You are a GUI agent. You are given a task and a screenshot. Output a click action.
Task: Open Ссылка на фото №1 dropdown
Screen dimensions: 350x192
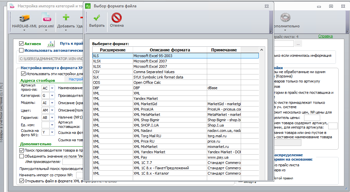coord(52,132)
